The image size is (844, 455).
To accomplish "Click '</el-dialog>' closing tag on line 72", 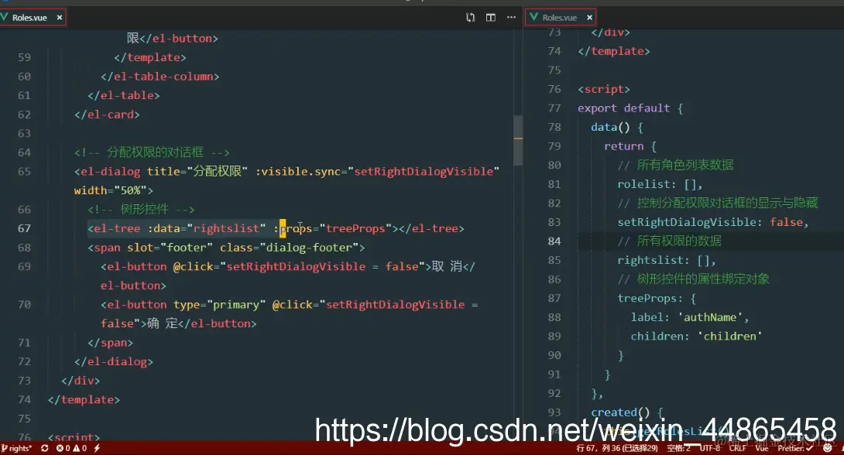I will (x=114, y=361).
